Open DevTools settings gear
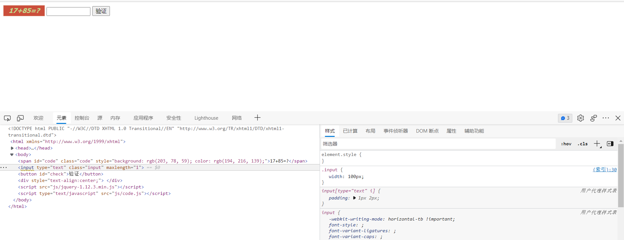Viewport: 624px width, 240px height. 580,118
